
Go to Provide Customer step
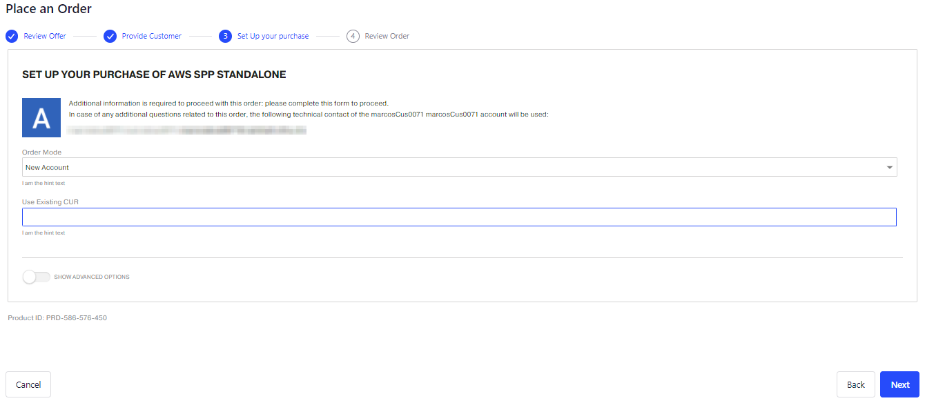[152, 36]
